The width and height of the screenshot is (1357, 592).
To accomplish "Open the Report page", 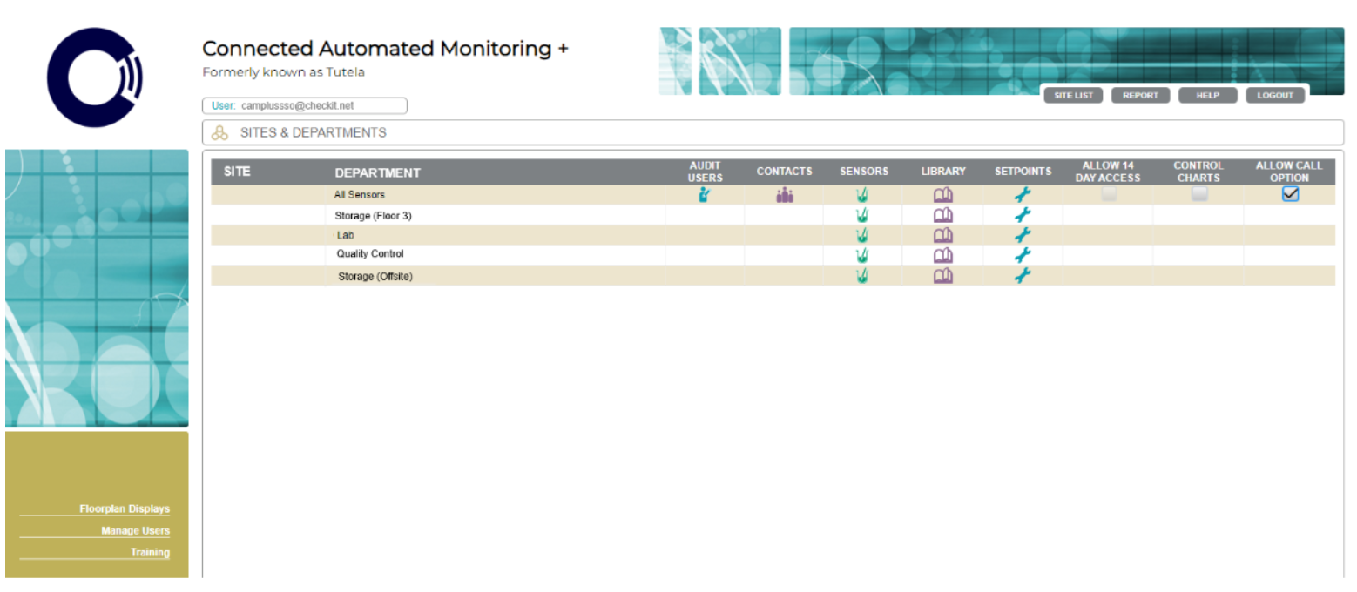I will pyautogui.click(x=1140, y=96).
